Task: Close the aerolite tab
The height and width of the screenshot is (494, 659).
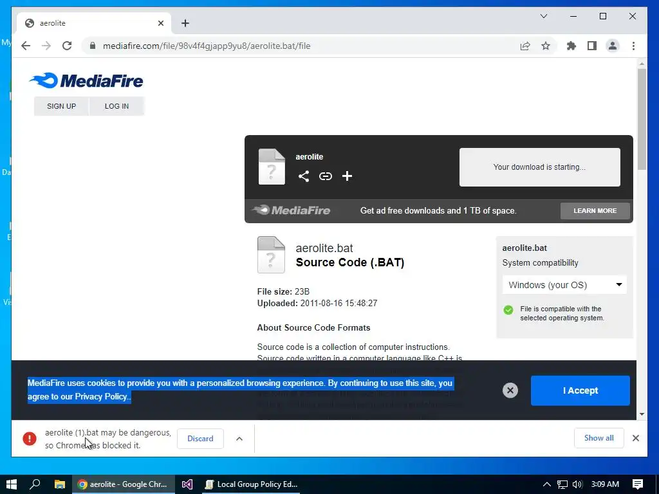Action: (x=160, y=23)
